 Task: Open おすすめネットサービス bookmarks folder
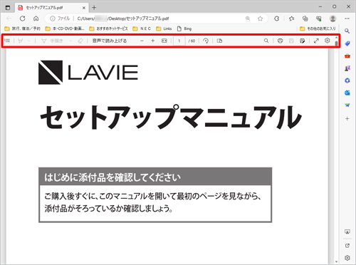108,28
